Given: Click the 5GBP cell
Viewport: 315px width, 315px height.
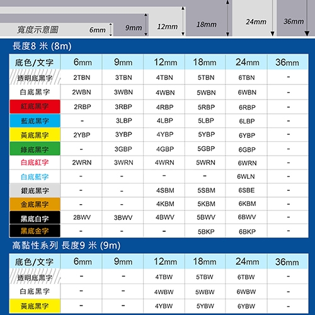Looking at the screenshot, I should point(206,149).
